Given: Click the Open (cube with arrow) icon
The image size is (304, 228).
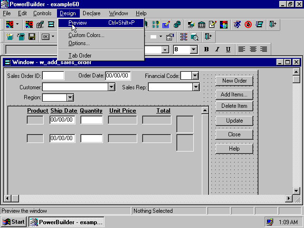Looking at the screenshot, I should (x=20, y=37).
